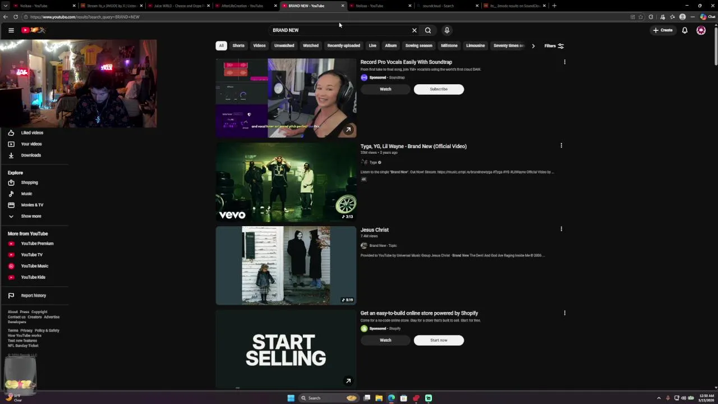Screen dimensions: 718x404
Task: Open Report history
Action: pos(33,296)
